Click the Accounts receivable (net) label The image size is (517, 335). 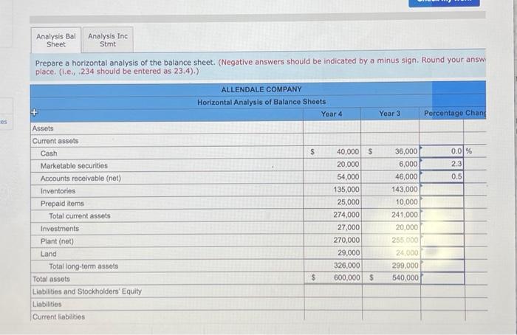point(81,179)
